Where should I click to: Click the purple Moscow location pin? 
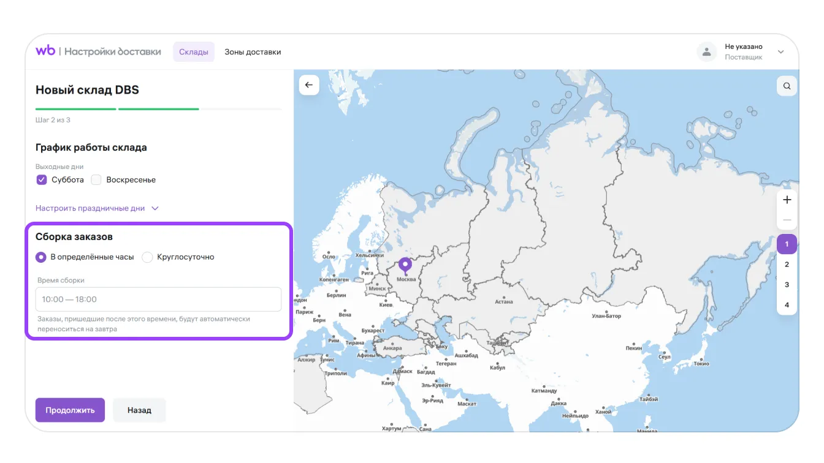point(405,265)
